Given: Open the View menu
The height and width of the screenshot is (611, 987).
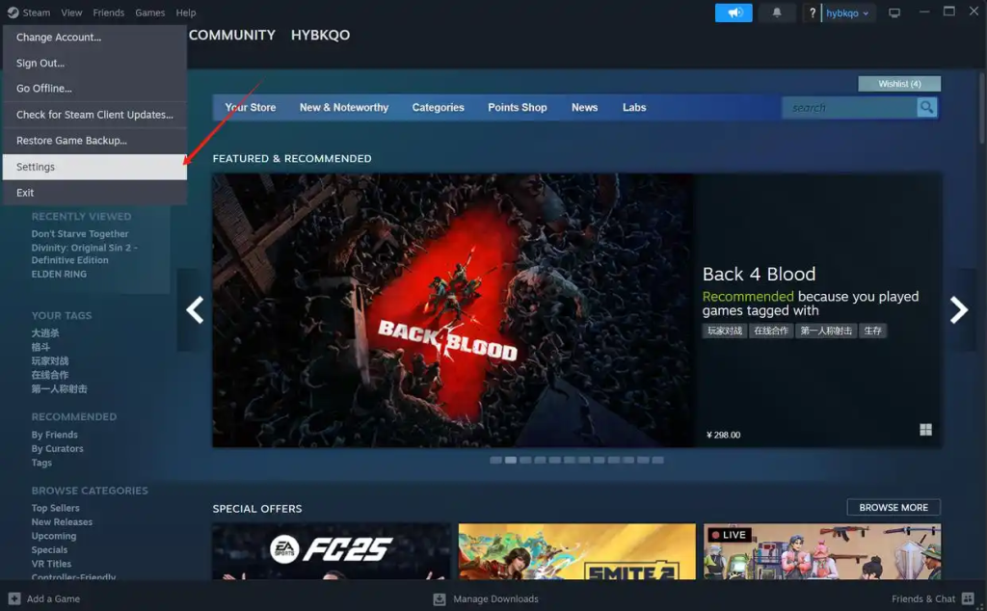Looking at the screenshot, I should [x=71, y=13].
